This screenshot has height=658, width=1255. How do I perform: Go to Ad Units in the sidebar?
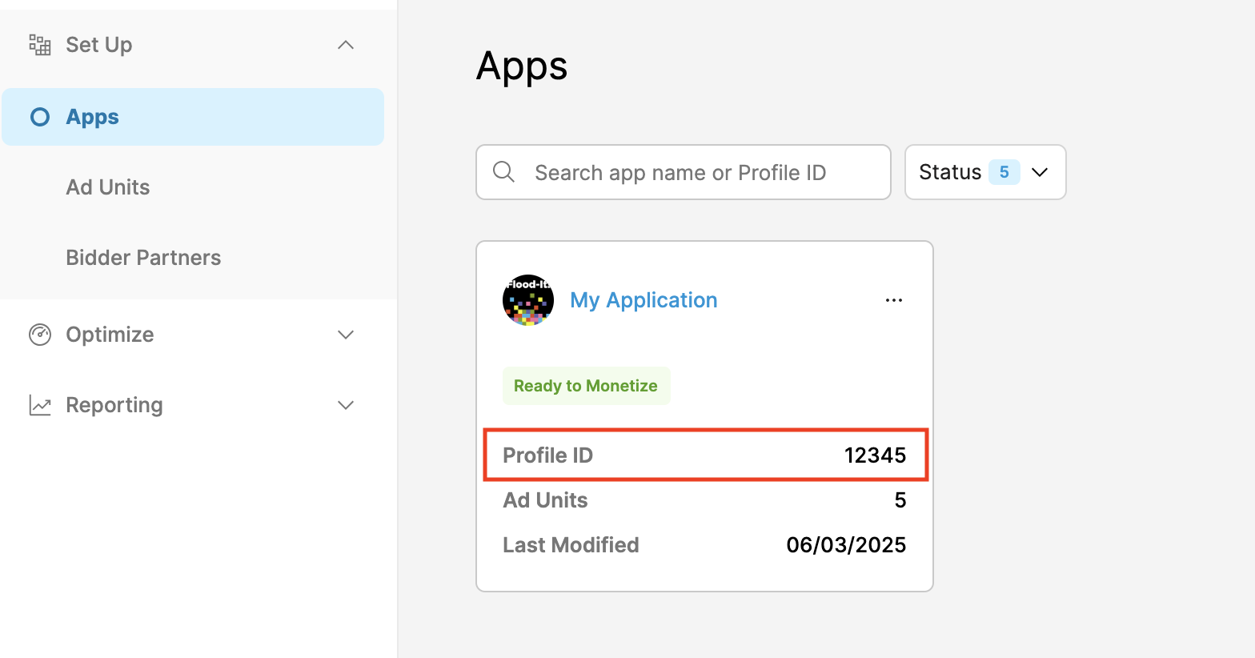(108, 187)
